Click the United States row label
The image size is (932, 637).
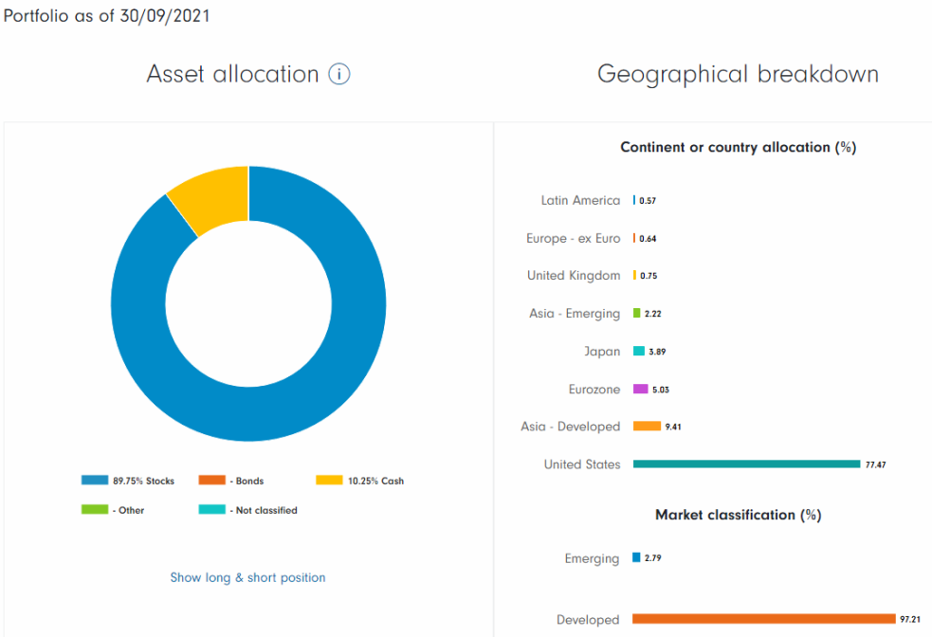[x=582, y=464]
